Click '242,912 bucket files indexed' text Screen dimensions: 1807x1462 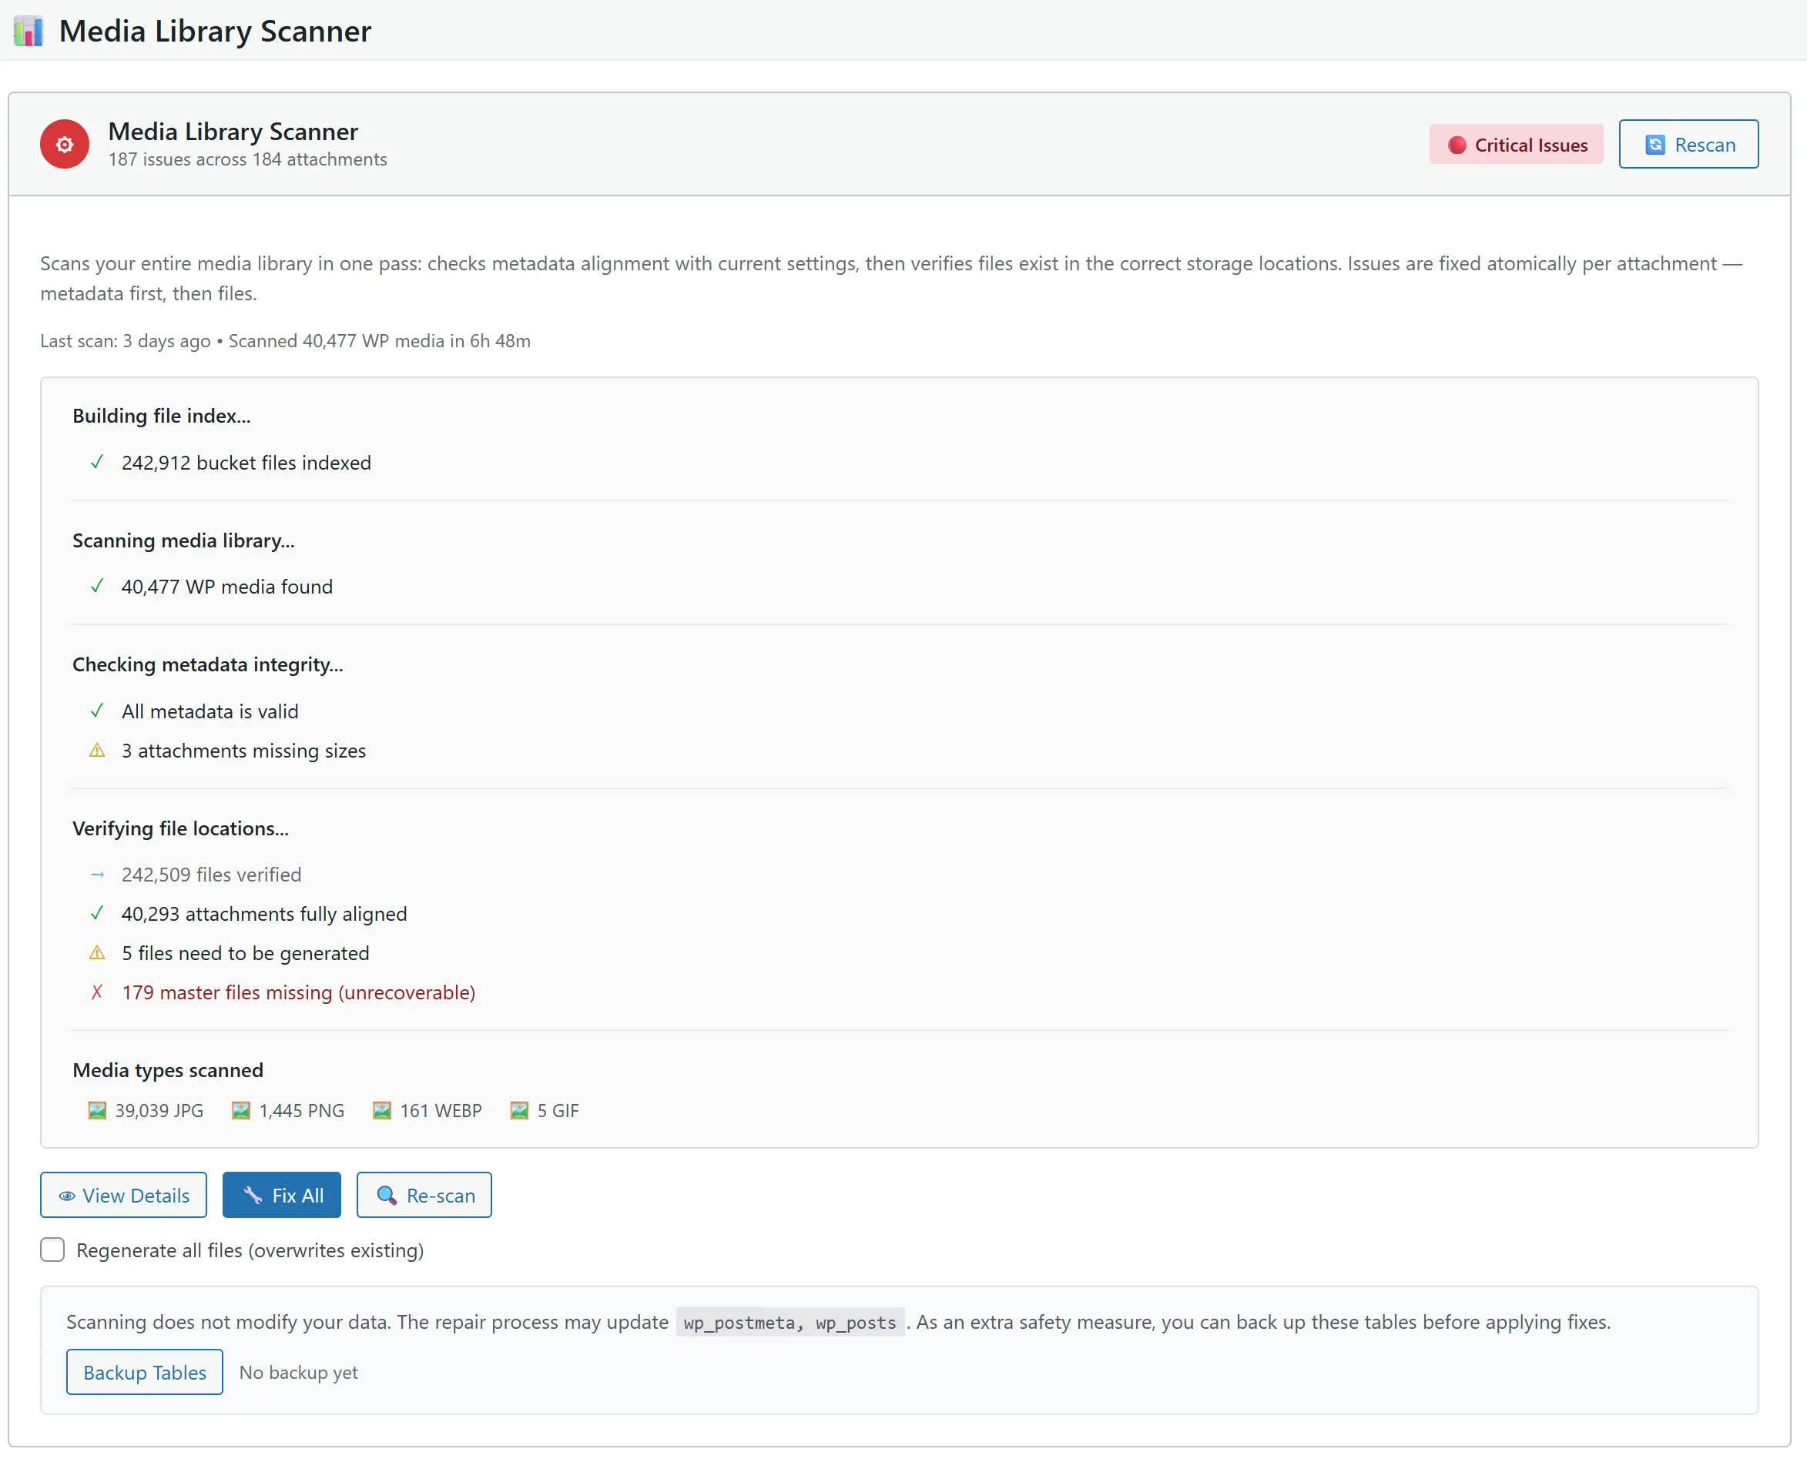(x=246, y=463)
